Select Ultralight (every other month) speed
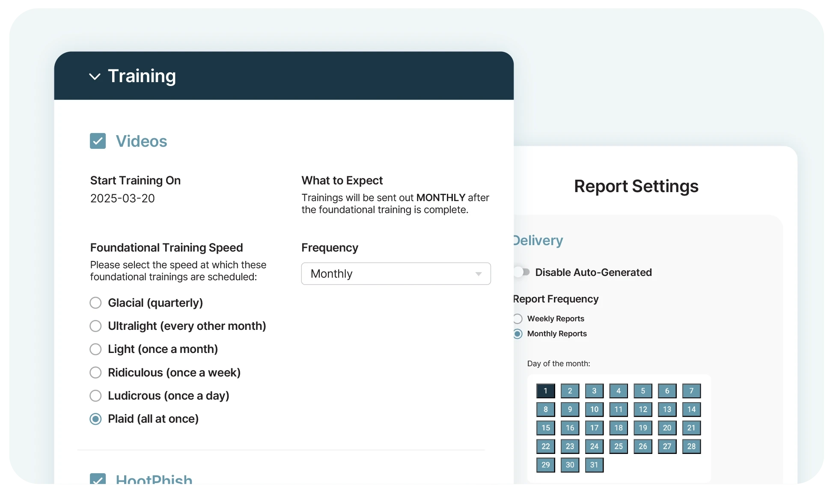833x495 pixels. 95,326
